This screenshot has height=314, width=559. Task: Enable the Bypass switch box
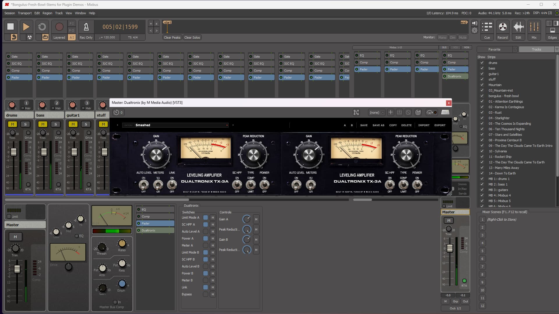point(206,294)
